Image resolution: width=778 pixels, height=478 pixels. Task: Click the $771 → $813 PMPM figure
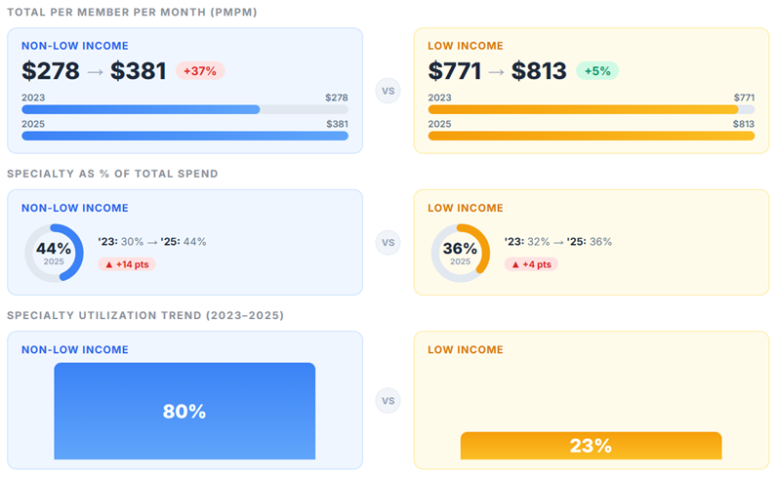(x=497, y=70)
